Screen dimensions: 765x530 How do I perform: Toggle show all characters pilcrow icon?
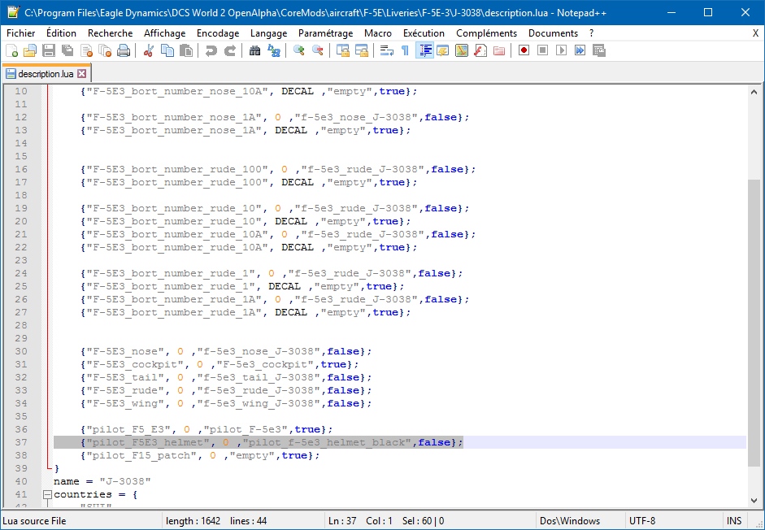406,50
